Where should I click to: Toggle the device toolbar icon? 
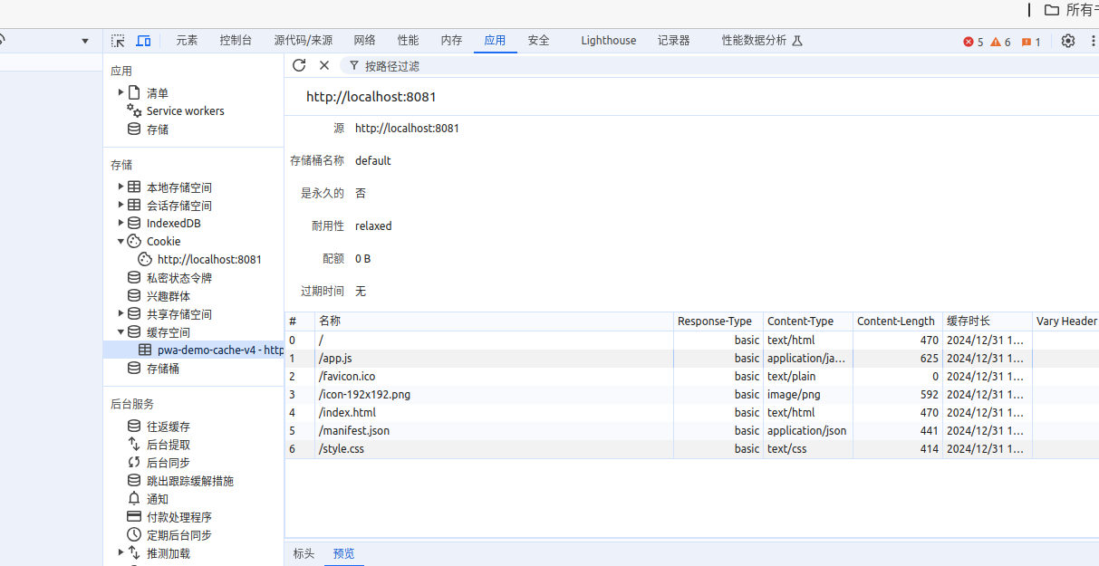143,41
